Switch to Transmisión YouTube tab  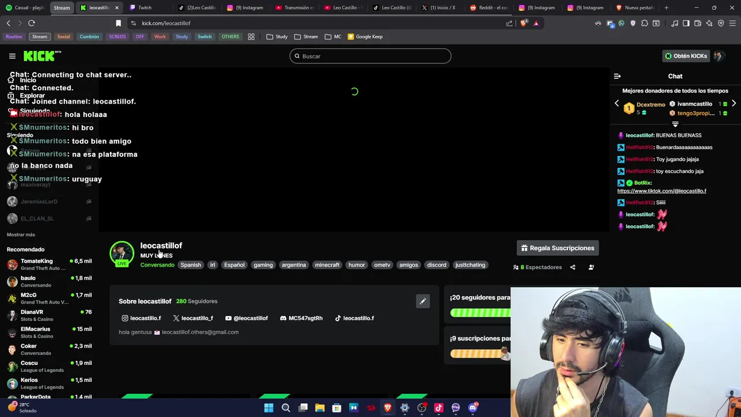click(294, 8)
